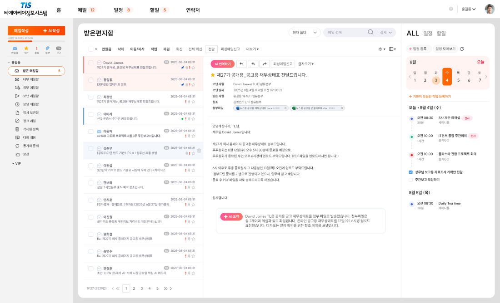Click the reply arrow icon above the message
Viewport: 500px width, 303px height.
click(242, 64)
